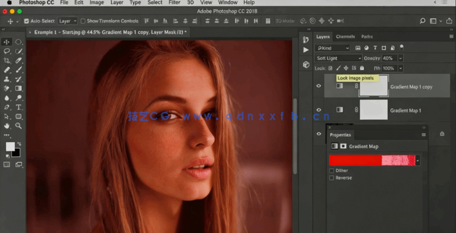Open the Auto-Select Layer dropdown
The image size is (456, 233).
[x=68, y=21]
